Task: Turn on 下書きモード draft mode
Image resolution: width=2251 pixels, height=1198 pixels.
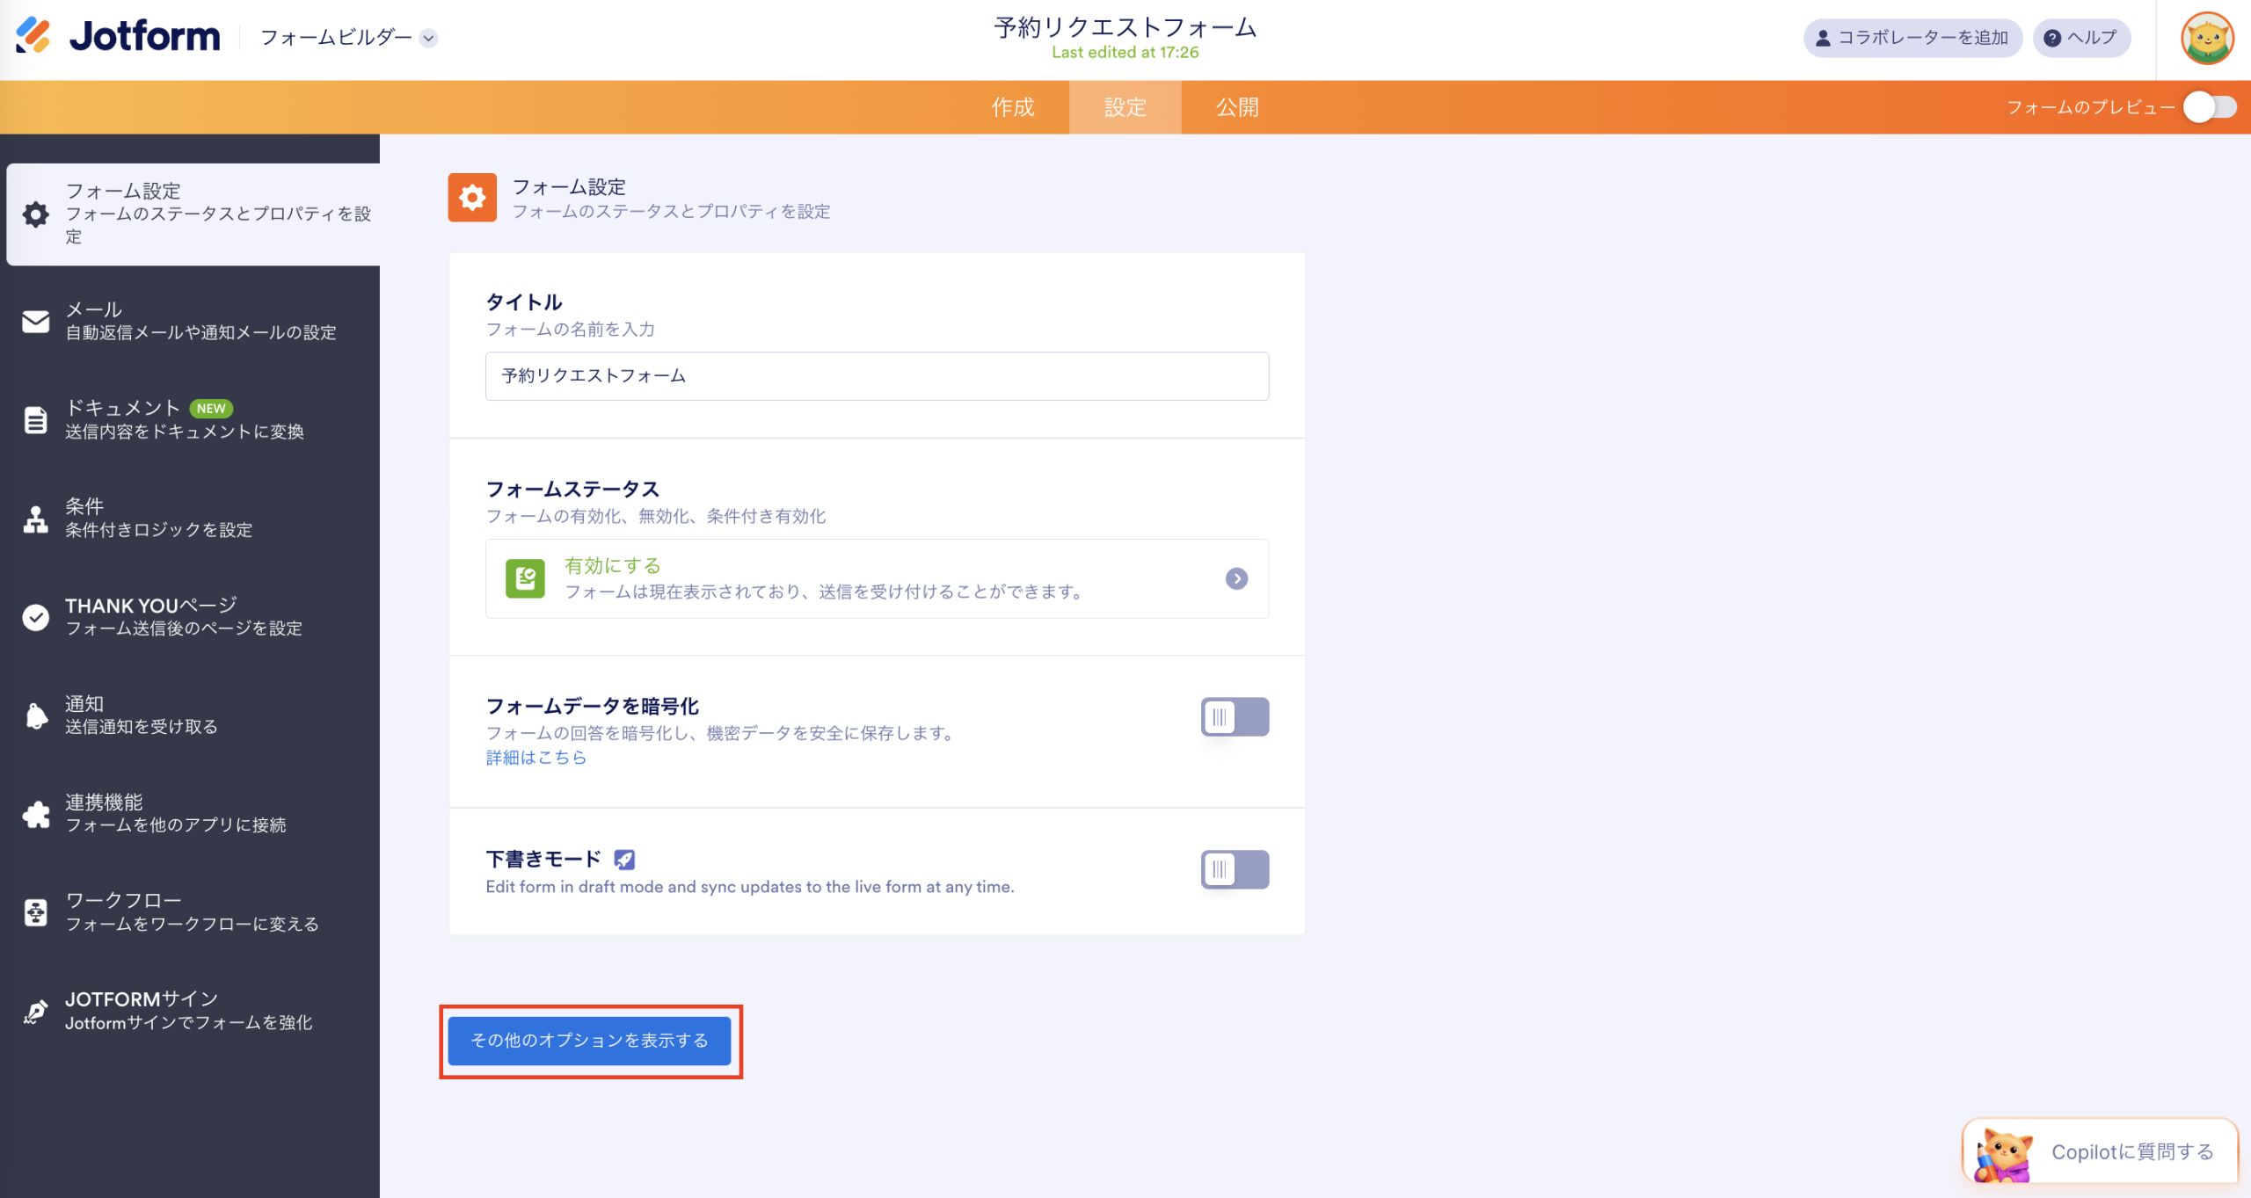Action: [1235, 869]
